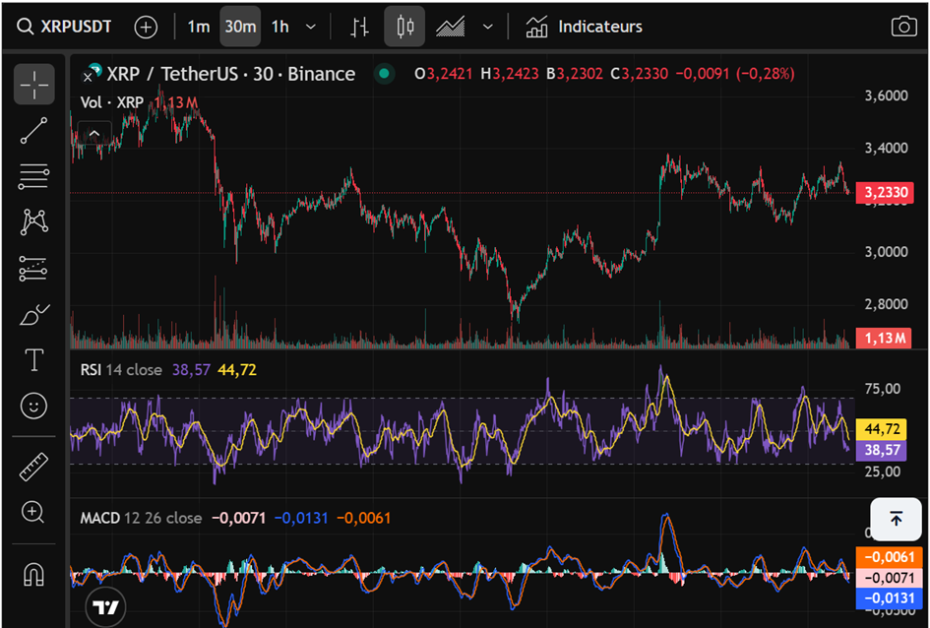
Task: Select the 1m timeframe
Action: [199, 27]
